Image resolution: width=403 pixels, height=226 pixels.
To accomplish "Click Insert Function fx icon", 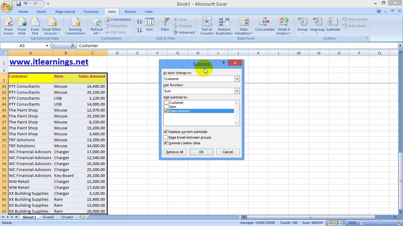I will click(73, 46).
